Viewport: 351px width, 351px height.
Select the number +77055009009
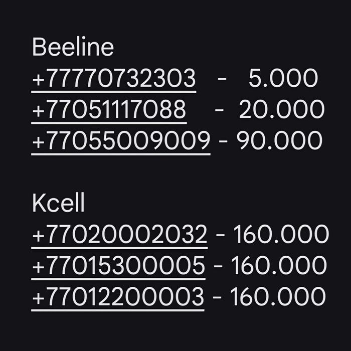pos(120,141)
